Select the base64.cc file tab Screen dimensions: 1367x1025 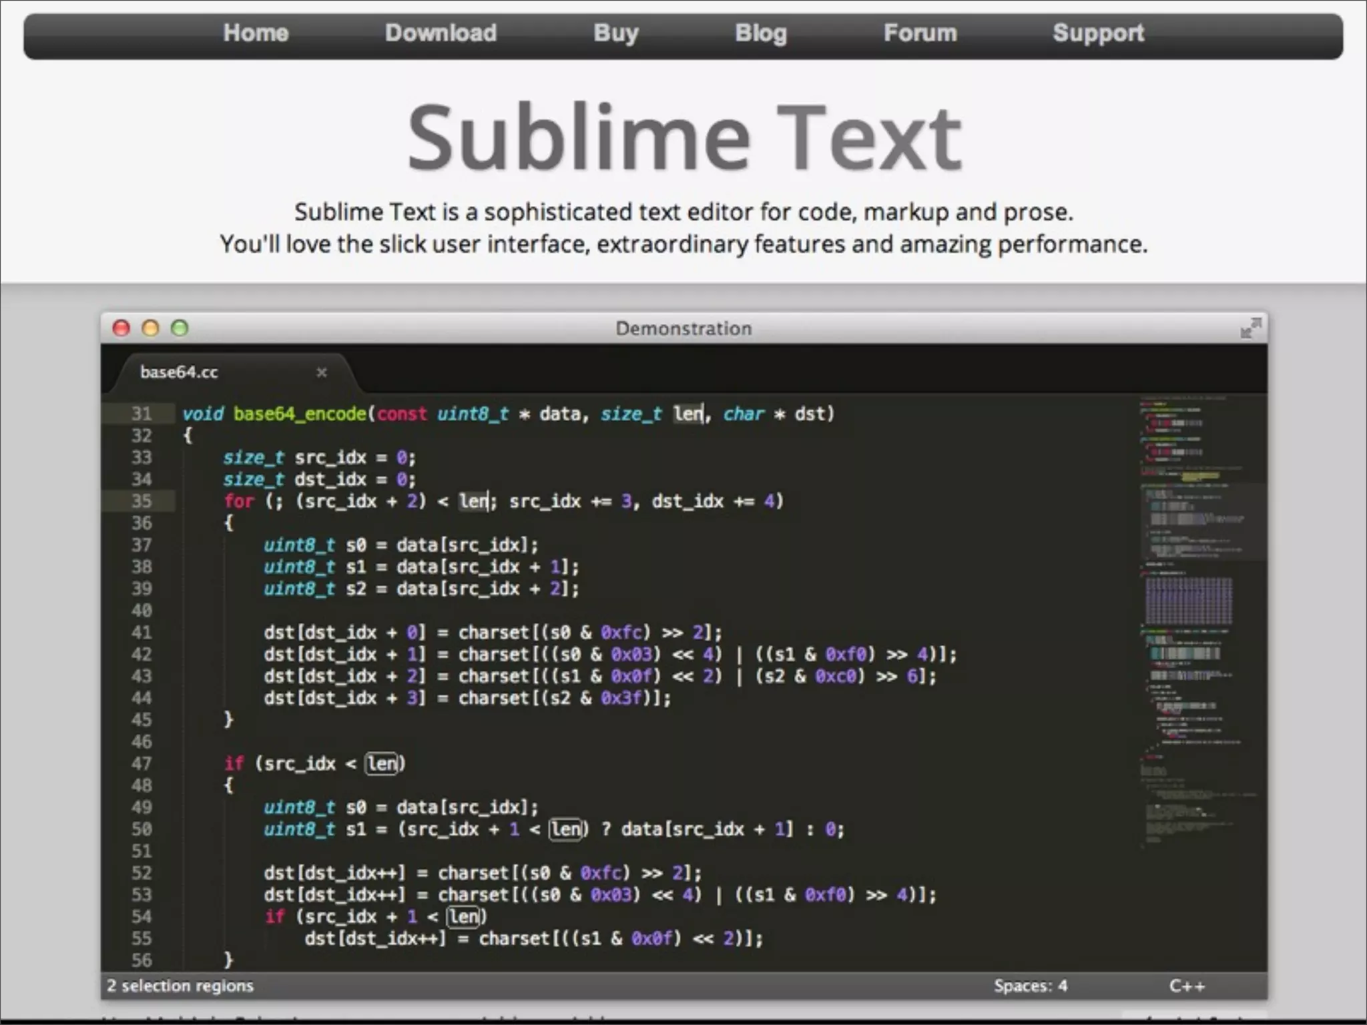(179, 372)
